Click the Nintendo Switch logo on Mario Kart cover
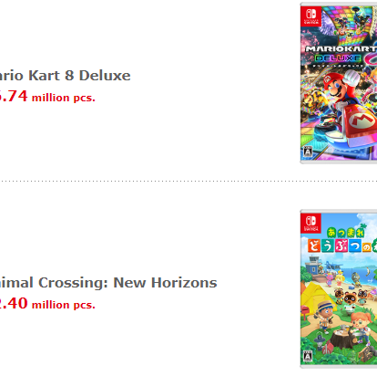 click(311, 16)
